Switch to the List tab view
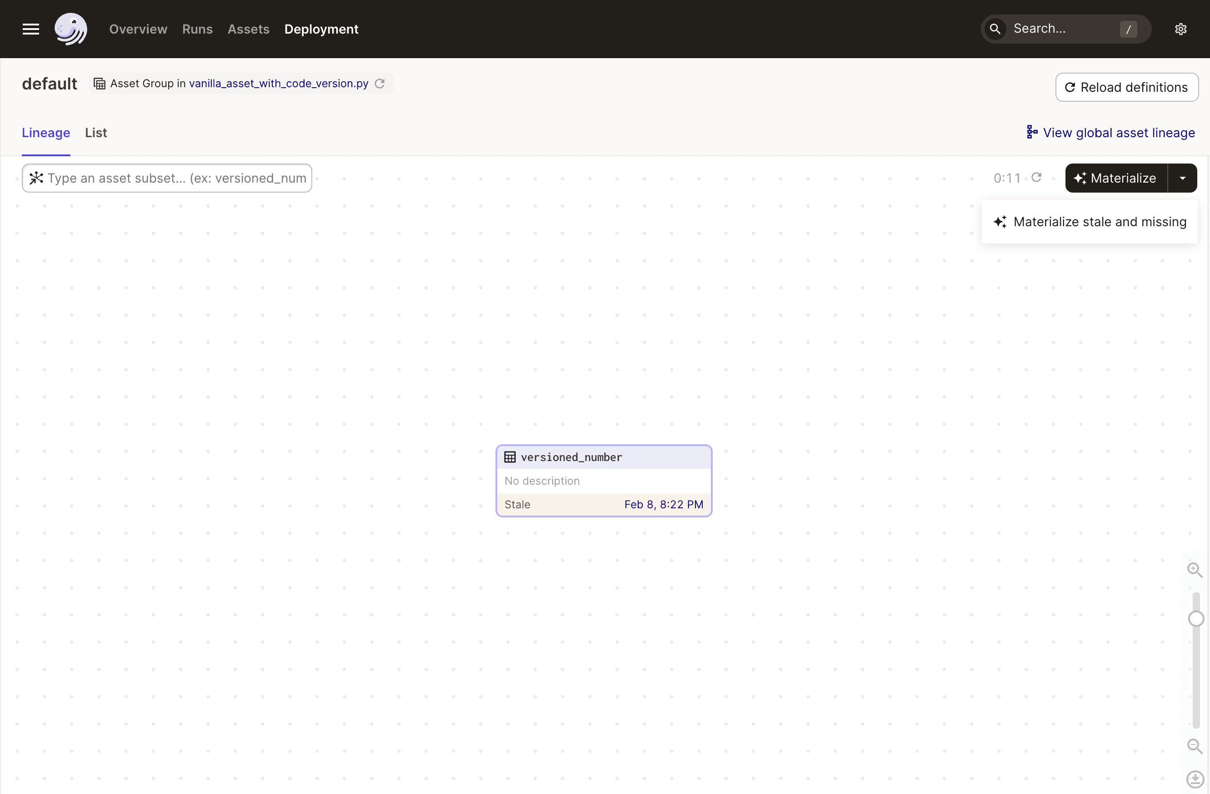The image size is (1210, 794). (95, 132)
